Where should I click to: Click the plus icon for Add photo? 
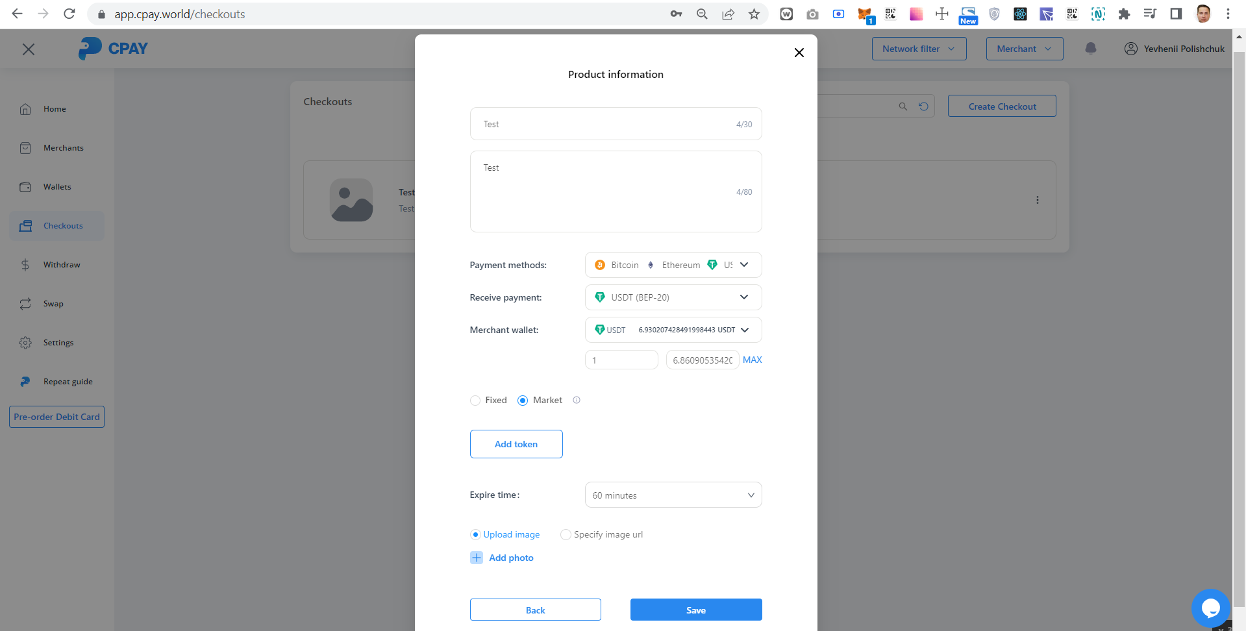pyautogui.click(x=477, y=558)
